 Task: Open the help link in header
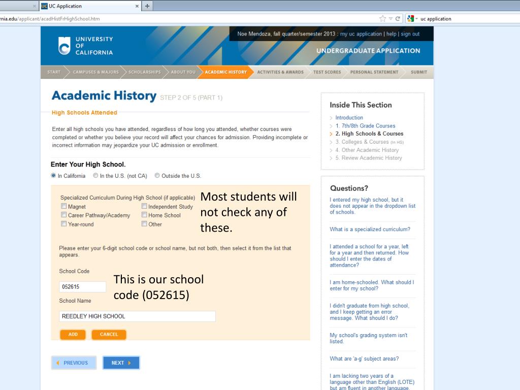pos(392,34)
